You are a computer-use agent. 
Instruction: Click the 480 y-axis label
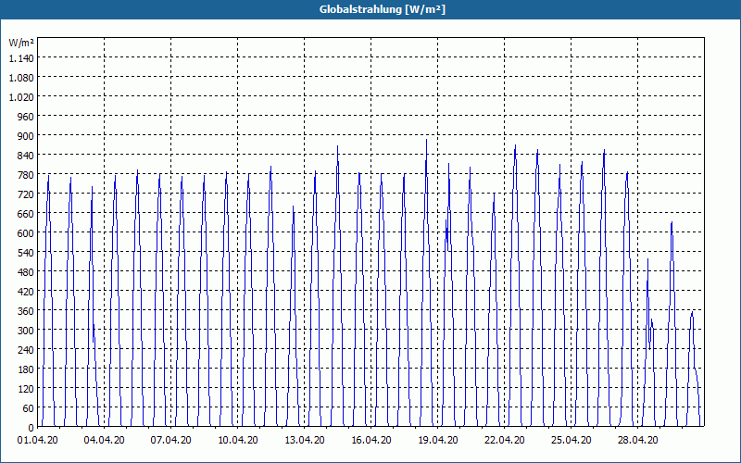(26, 272)
